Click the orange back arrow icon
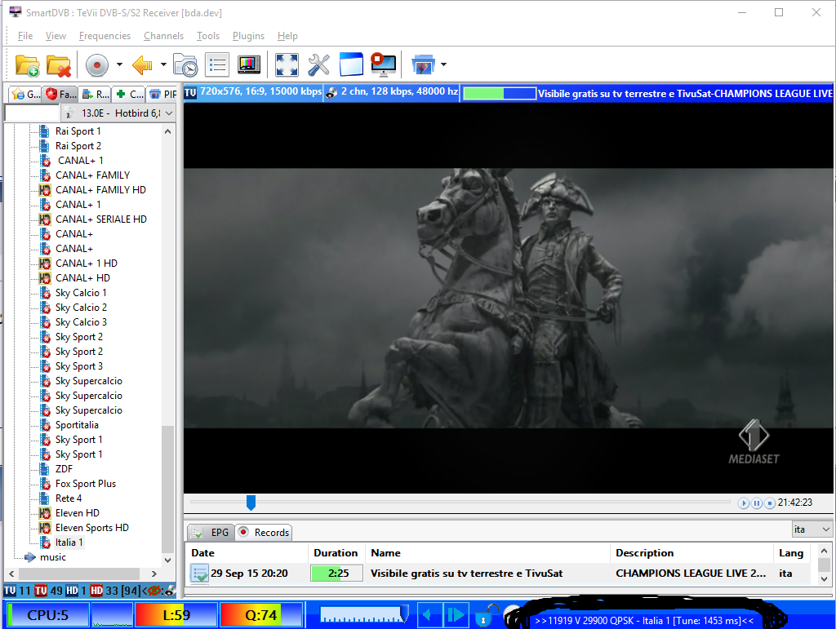836x629 pixels. point(142,65)
